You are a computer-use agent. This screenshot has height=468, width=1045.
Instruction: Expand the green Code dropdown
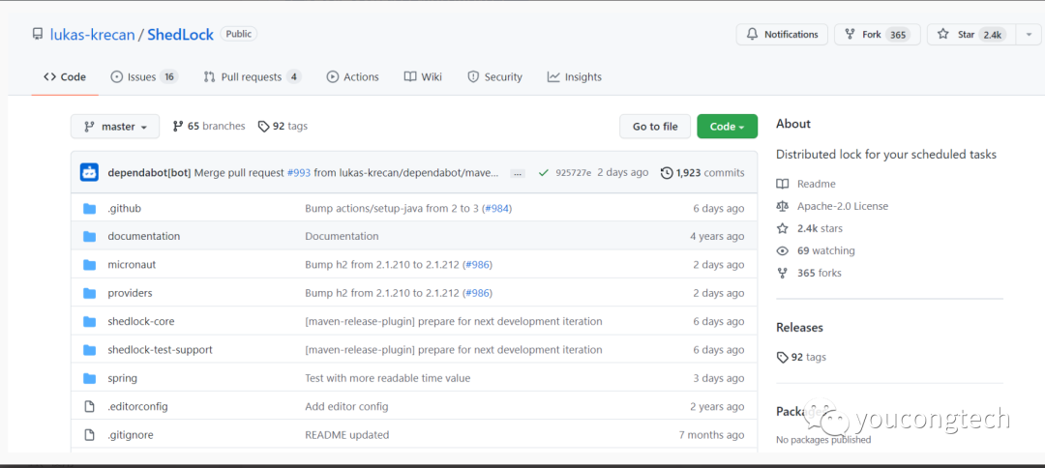coord(727,127)
